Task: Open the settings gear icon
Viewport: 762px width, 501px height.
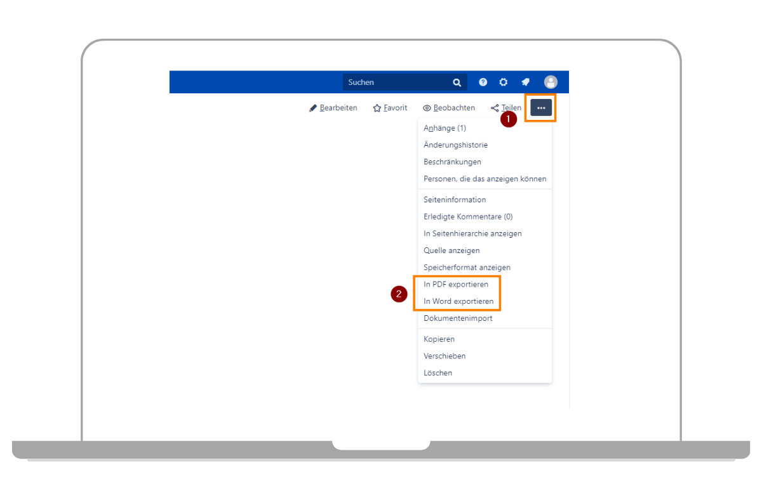Action: point(504,82)
